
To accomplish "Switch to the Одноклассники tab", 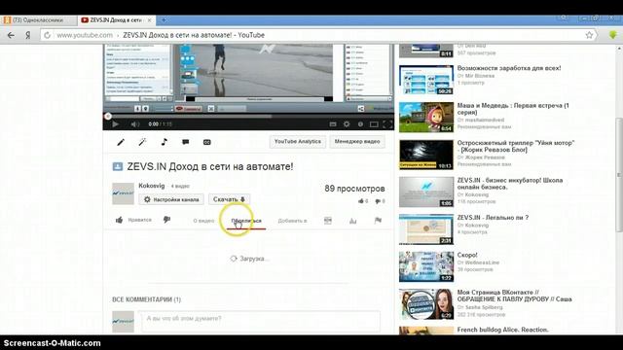I will pos(39,19).
